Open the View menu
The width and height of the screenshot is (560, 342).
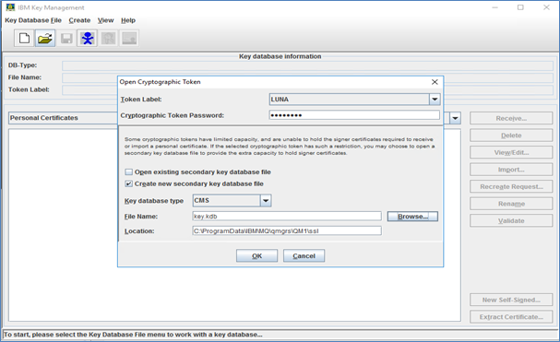point(106,20)
